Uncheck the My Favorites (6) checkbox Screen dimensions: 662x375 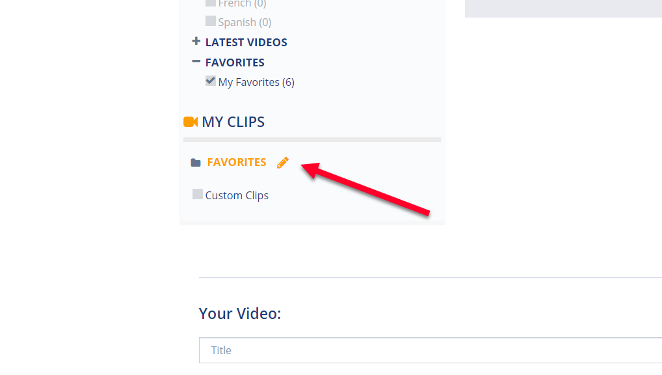coord(210,81)
